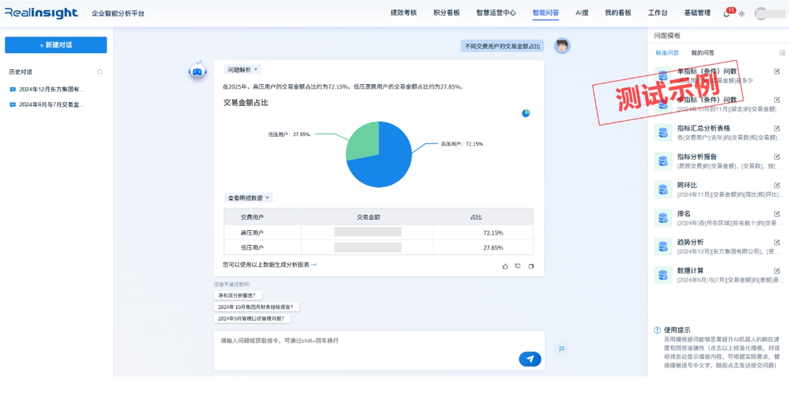Click the thumbs-down icon under the answer
Screen dimensions: 789x404
pos(518,266)
